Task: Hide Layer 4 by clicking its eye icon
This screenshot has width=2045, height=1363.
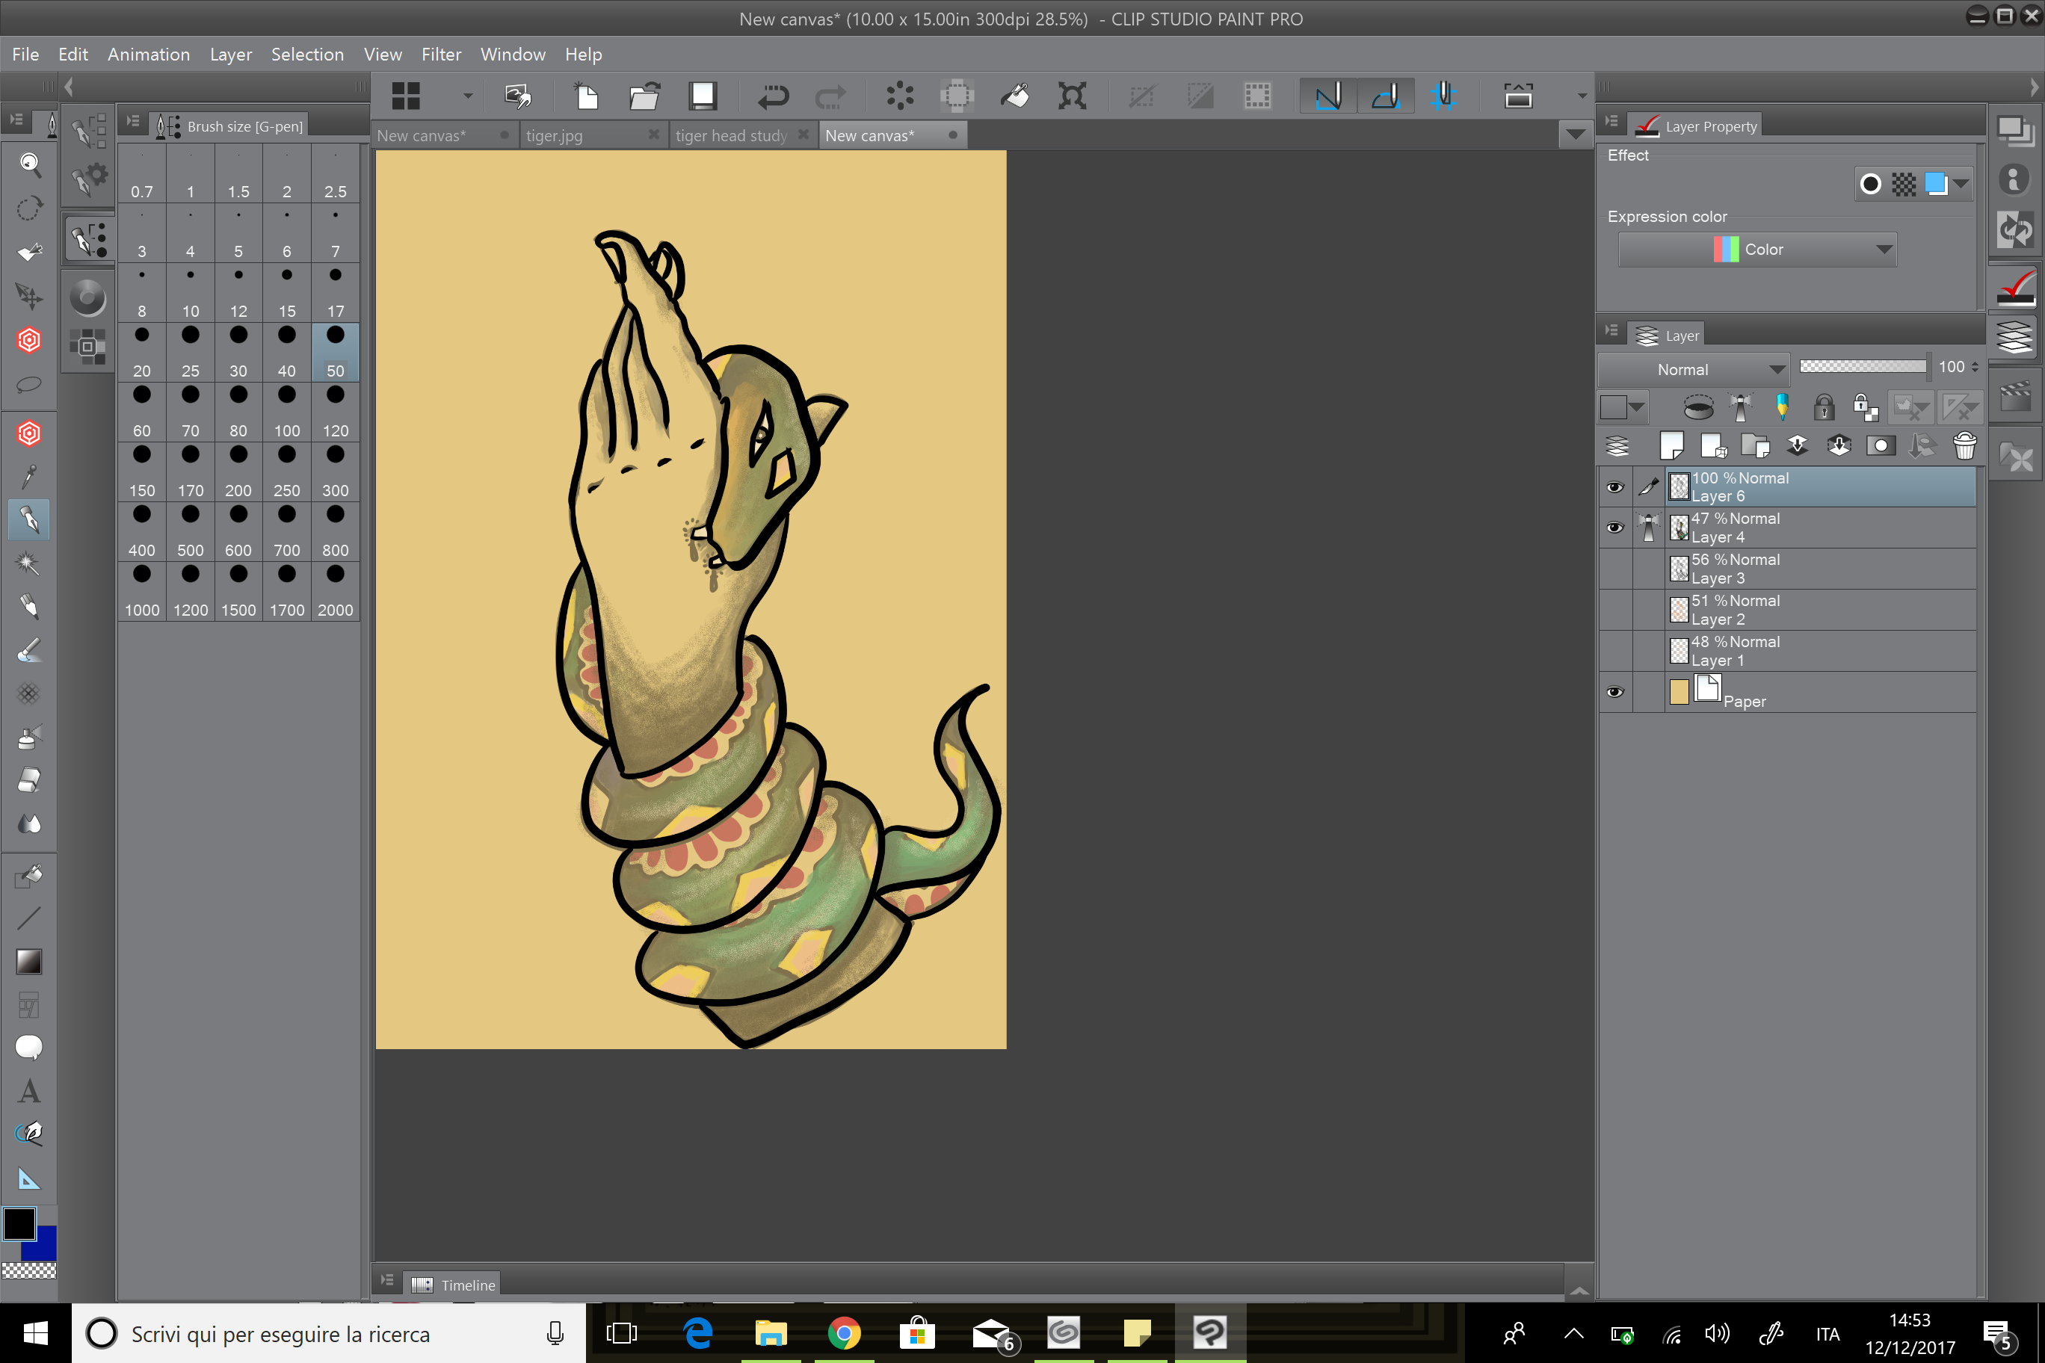Action: point(1615,528)
